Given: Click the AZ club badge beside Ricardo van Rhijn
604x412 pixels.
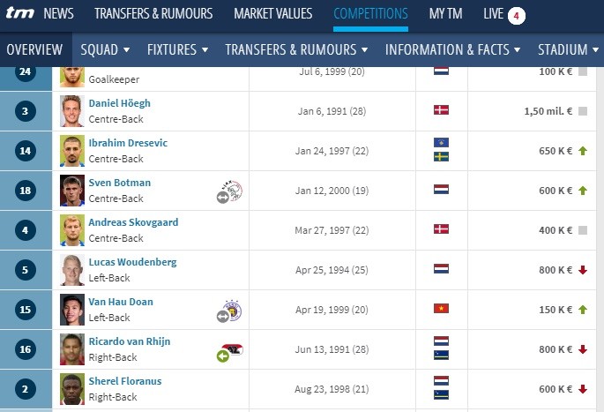Looking at the screenshot, I should click(233, 350).
